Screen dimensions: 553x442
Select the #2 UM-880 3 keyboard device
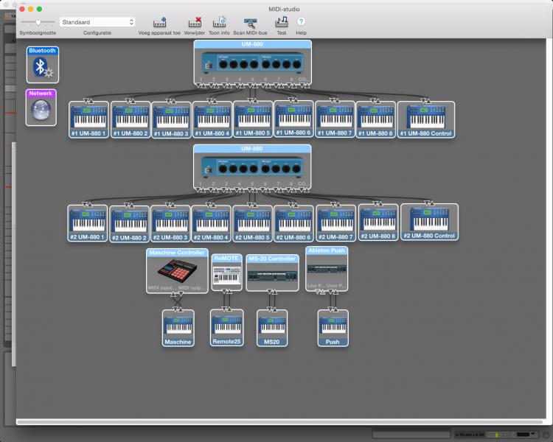click(x=171, y=224)
